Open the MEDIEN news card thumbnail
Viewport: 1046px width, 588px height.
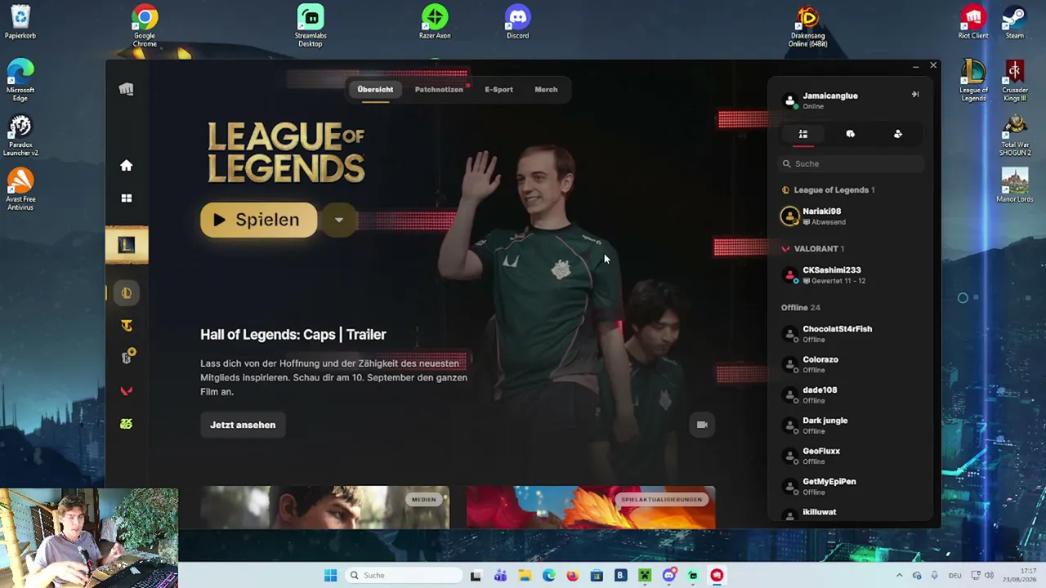(324, 507)
